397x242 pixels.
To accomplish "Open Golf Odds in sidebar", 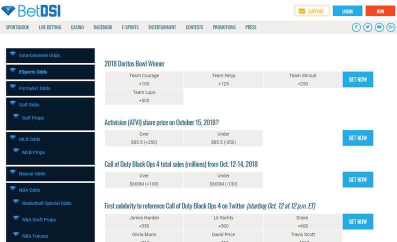I will [29, 105].
